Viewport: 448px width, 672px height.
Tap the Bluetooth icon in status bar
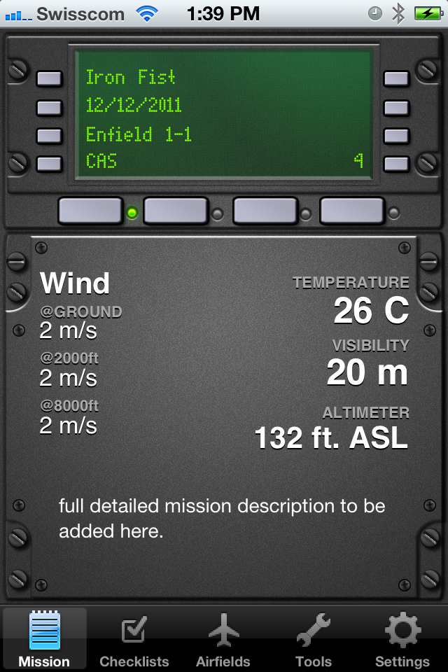coord(398,14)
